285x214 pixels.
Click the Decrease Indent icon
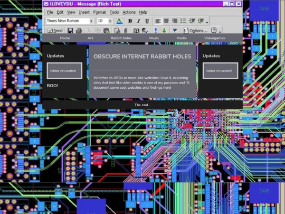click(x=192, y=21)
